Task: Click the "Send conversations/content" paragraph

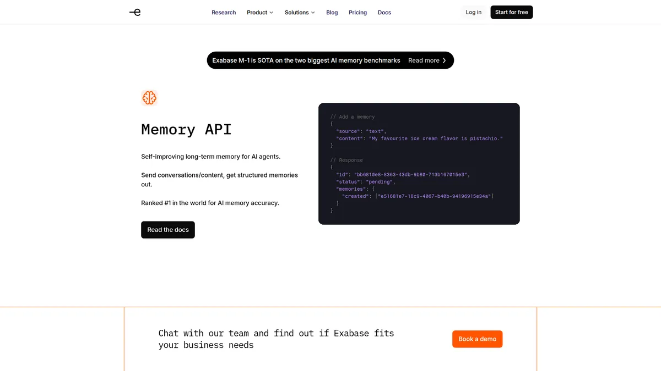Action: [219, 180]
